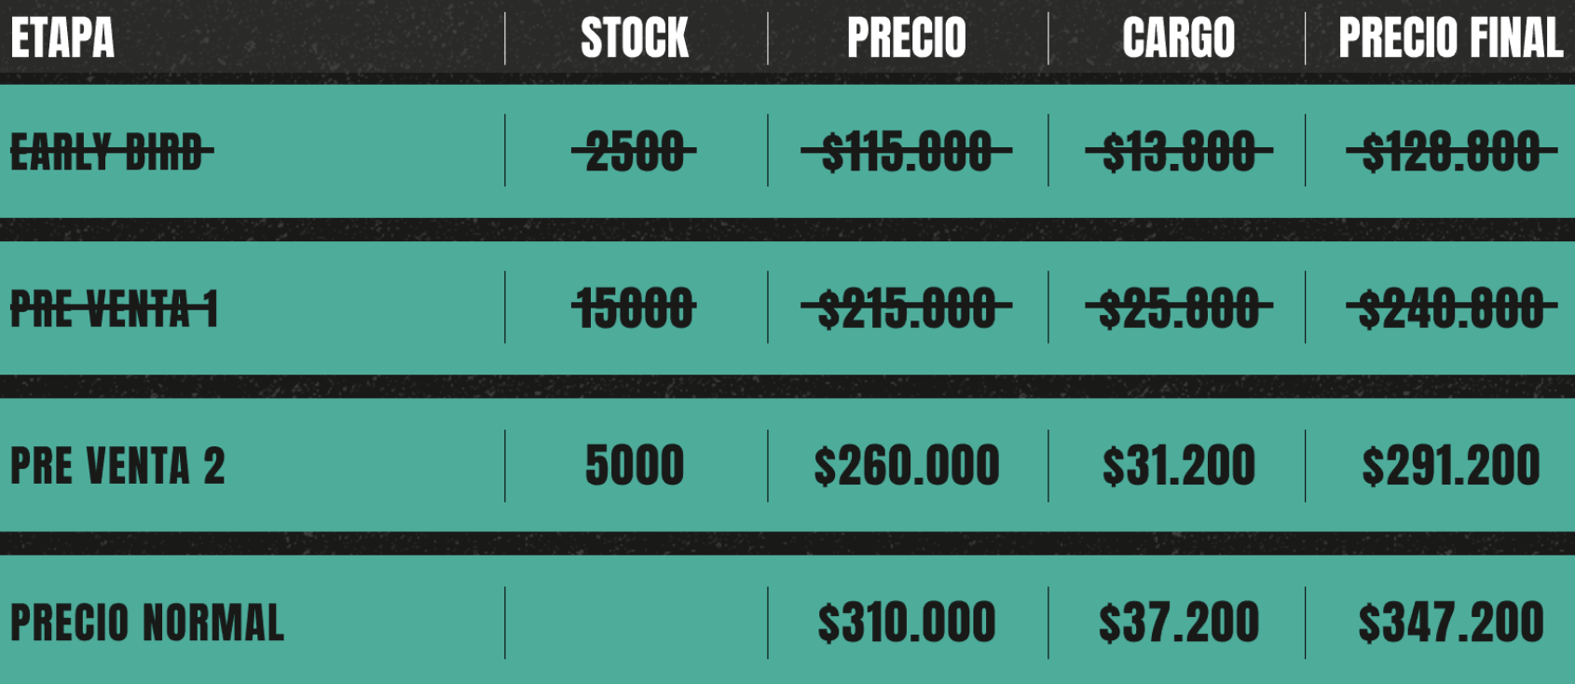
Task: Select the 5000 stock value
Action: [x=635, y=466]
